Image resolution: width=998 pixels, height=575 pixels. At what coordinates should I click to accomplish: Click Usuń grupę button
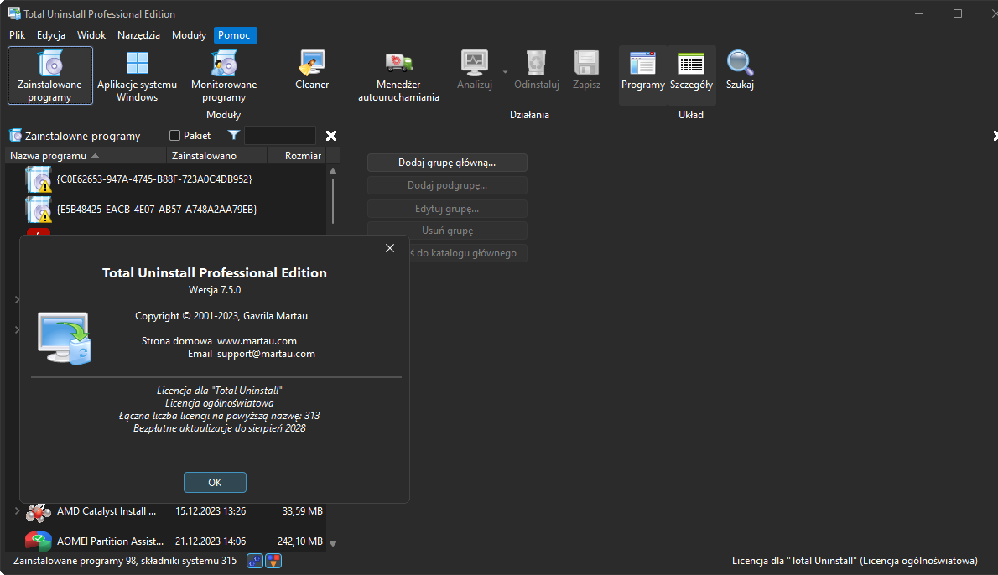447,231
